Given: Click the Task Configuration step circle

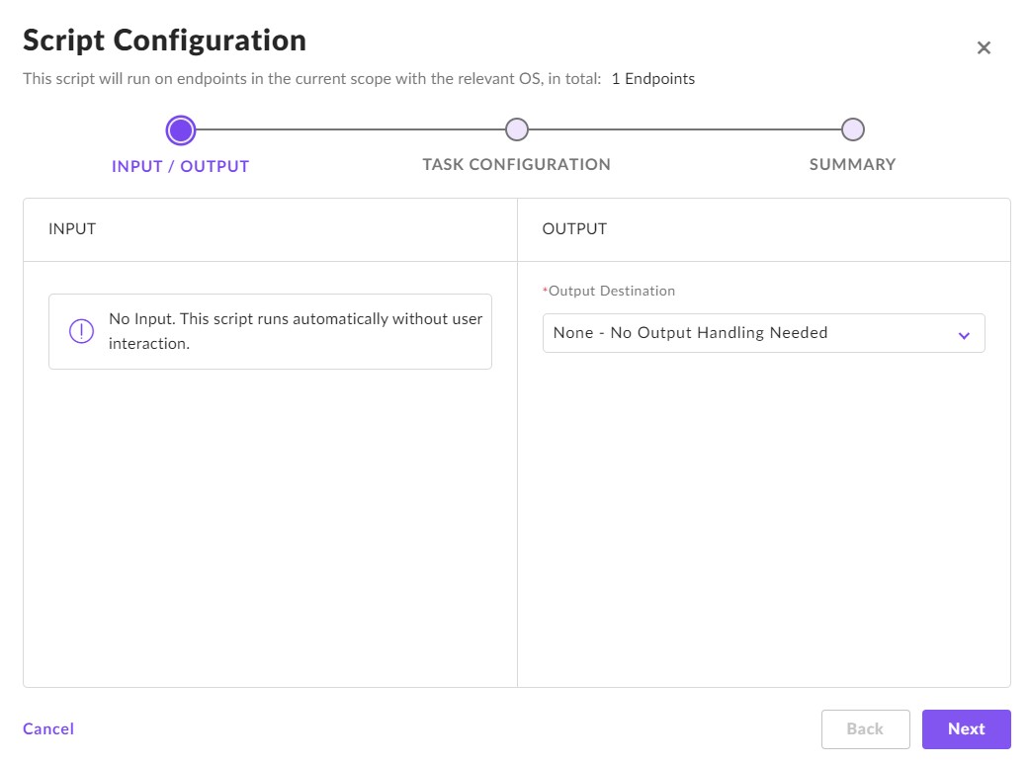Looking at the screenshot, I should pyautogui.click(x=516, y=129).
